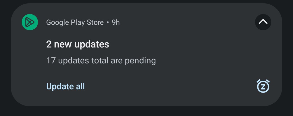Tap the word "updates" in bold title
Screen dimensions: 293x116
(x=92, y=45)
